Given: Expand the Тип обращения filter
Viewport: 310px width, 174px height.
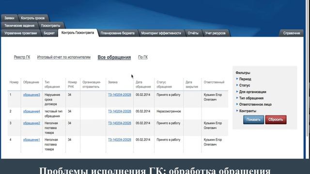Looking at the screenshot, I should [x=251, y=98].
